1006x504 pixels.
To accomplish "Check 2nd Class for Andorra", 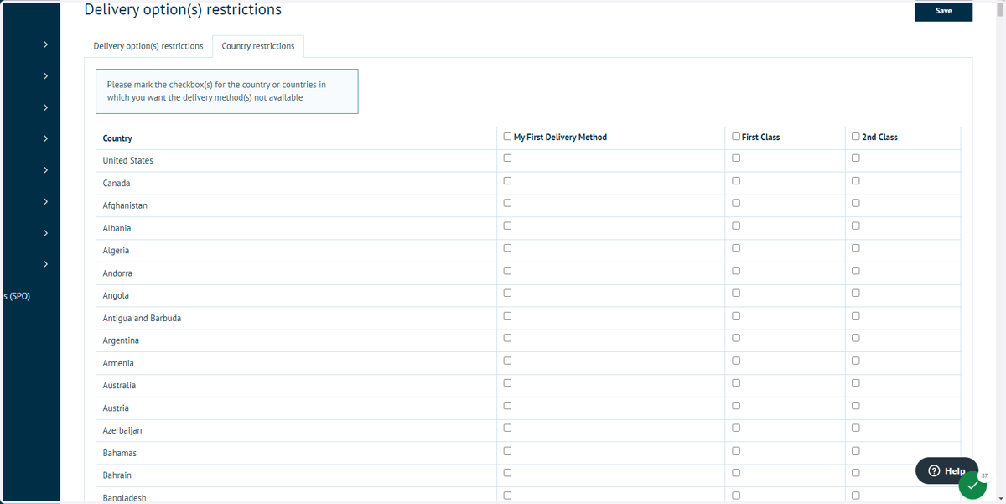I will (856, 271).
